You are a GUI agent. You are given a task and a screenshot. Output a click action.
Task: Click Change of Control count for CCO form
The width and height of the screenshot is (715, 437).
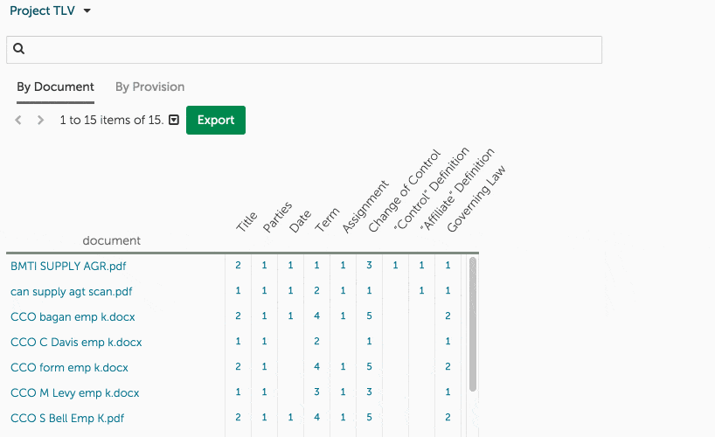pyautogui.click(x=370, y=366)
